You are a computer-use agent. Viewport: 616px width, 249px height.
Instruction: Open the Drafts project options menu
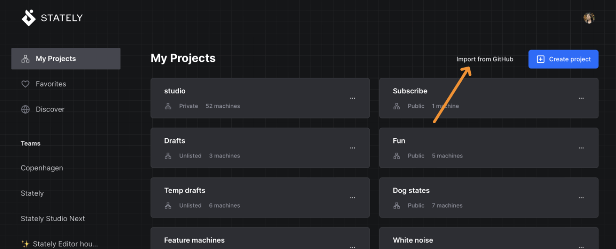(353, 148)
